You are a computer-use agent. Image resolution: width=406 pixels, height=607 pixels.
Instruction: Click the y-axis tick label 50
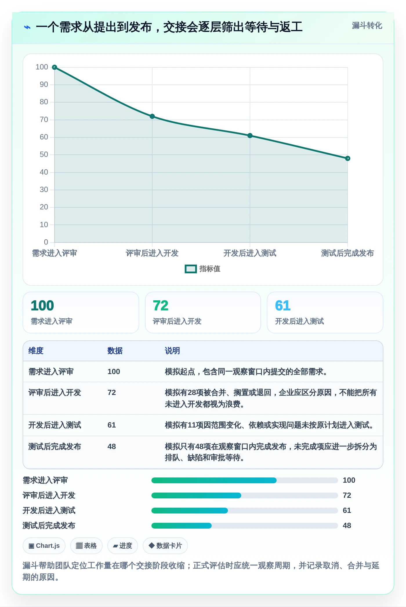coord(44,155)
